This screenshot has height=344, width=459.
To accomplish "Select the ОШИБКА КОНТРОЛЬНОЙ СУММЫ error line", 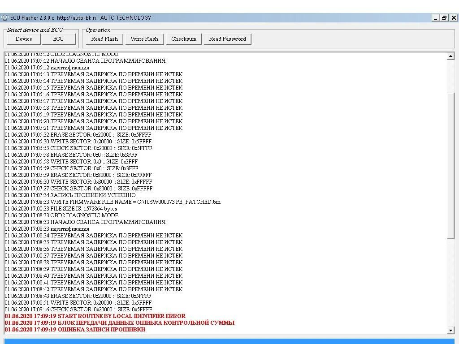I will pyautogui.click(x=120, y=323).
